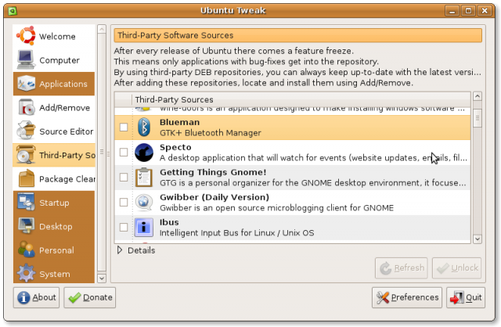Image resolution: width=501 pixels, height=327 pixels.
Task: Click the Applications category icon
Action: coord(26,84)
